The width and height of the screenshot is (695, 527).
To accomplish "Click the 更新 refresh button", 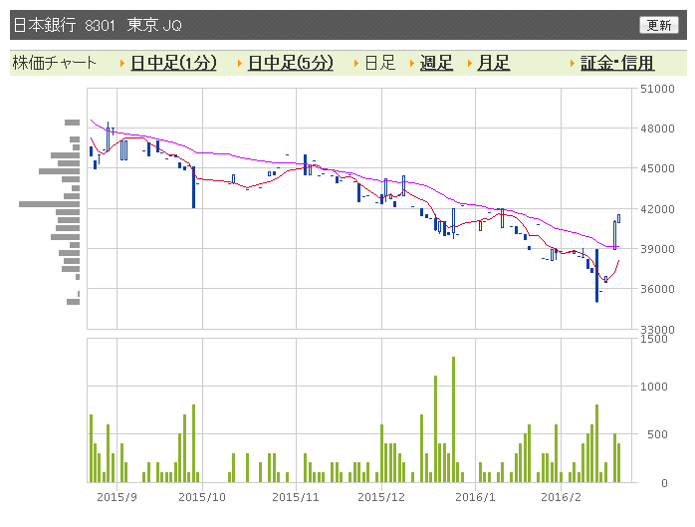I will [658, 25].
